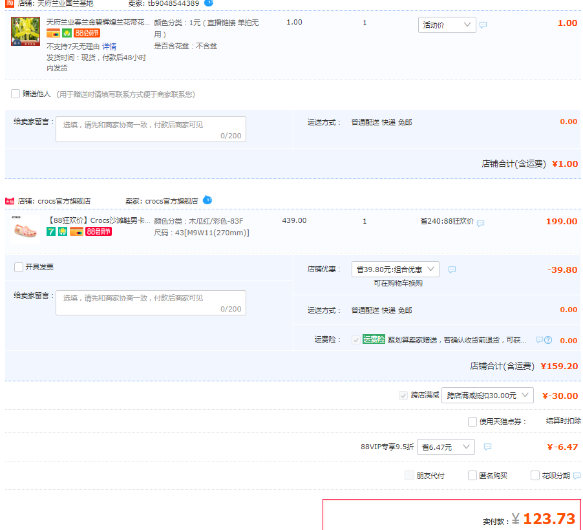Viewport: 583px width, 530px height.
Task: Click the Tmall logo icon before crocs官方旗舰店
Action: [x=10, y=201]
